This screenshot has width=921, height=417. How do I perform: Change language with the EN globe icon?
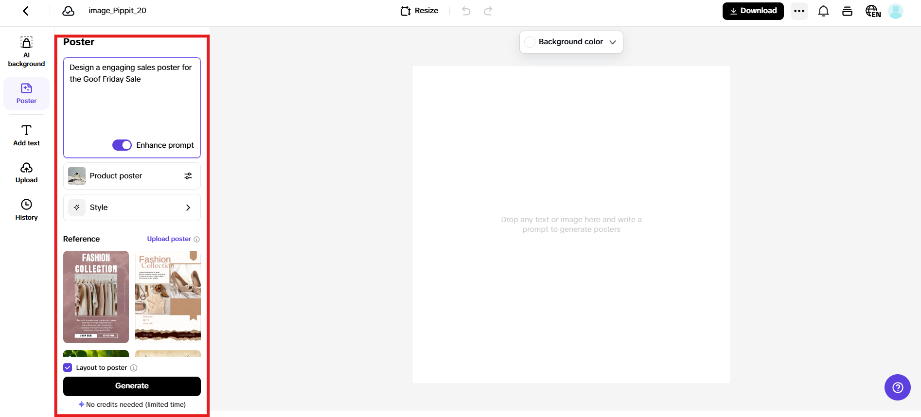coord(873,11)
